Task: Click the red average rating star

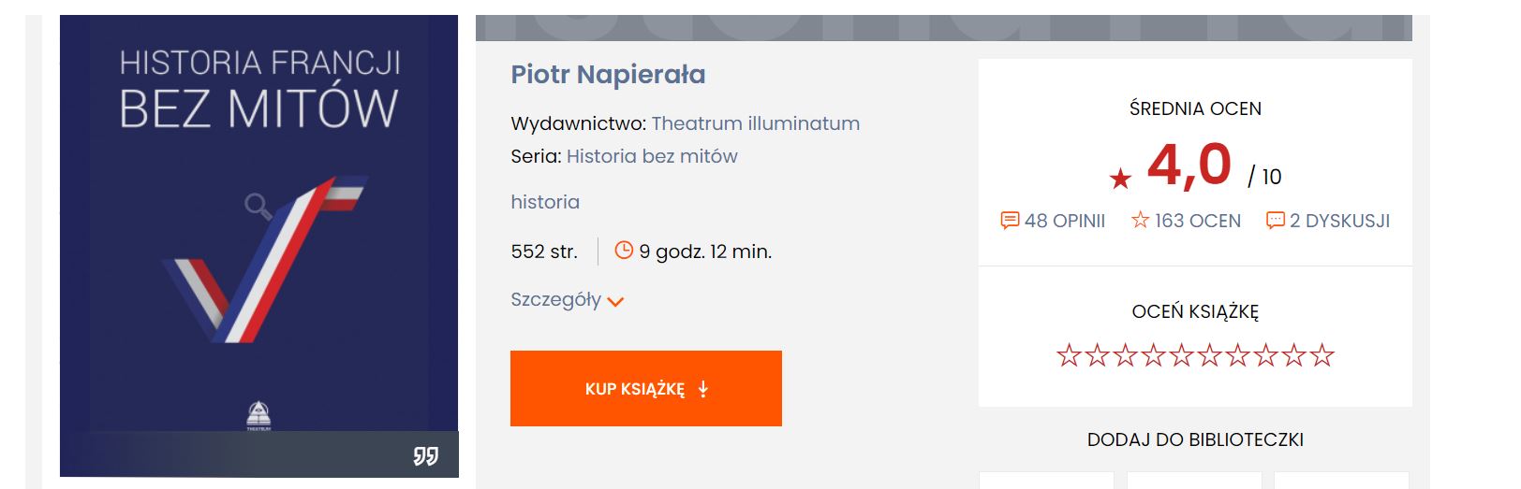Action: tap(1120, 179)
